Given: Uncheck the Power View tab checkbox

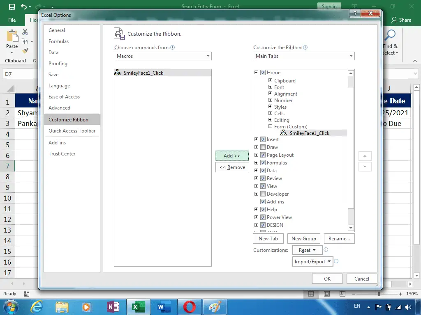Looking at the screenshot, I should [x=263, y=217].
